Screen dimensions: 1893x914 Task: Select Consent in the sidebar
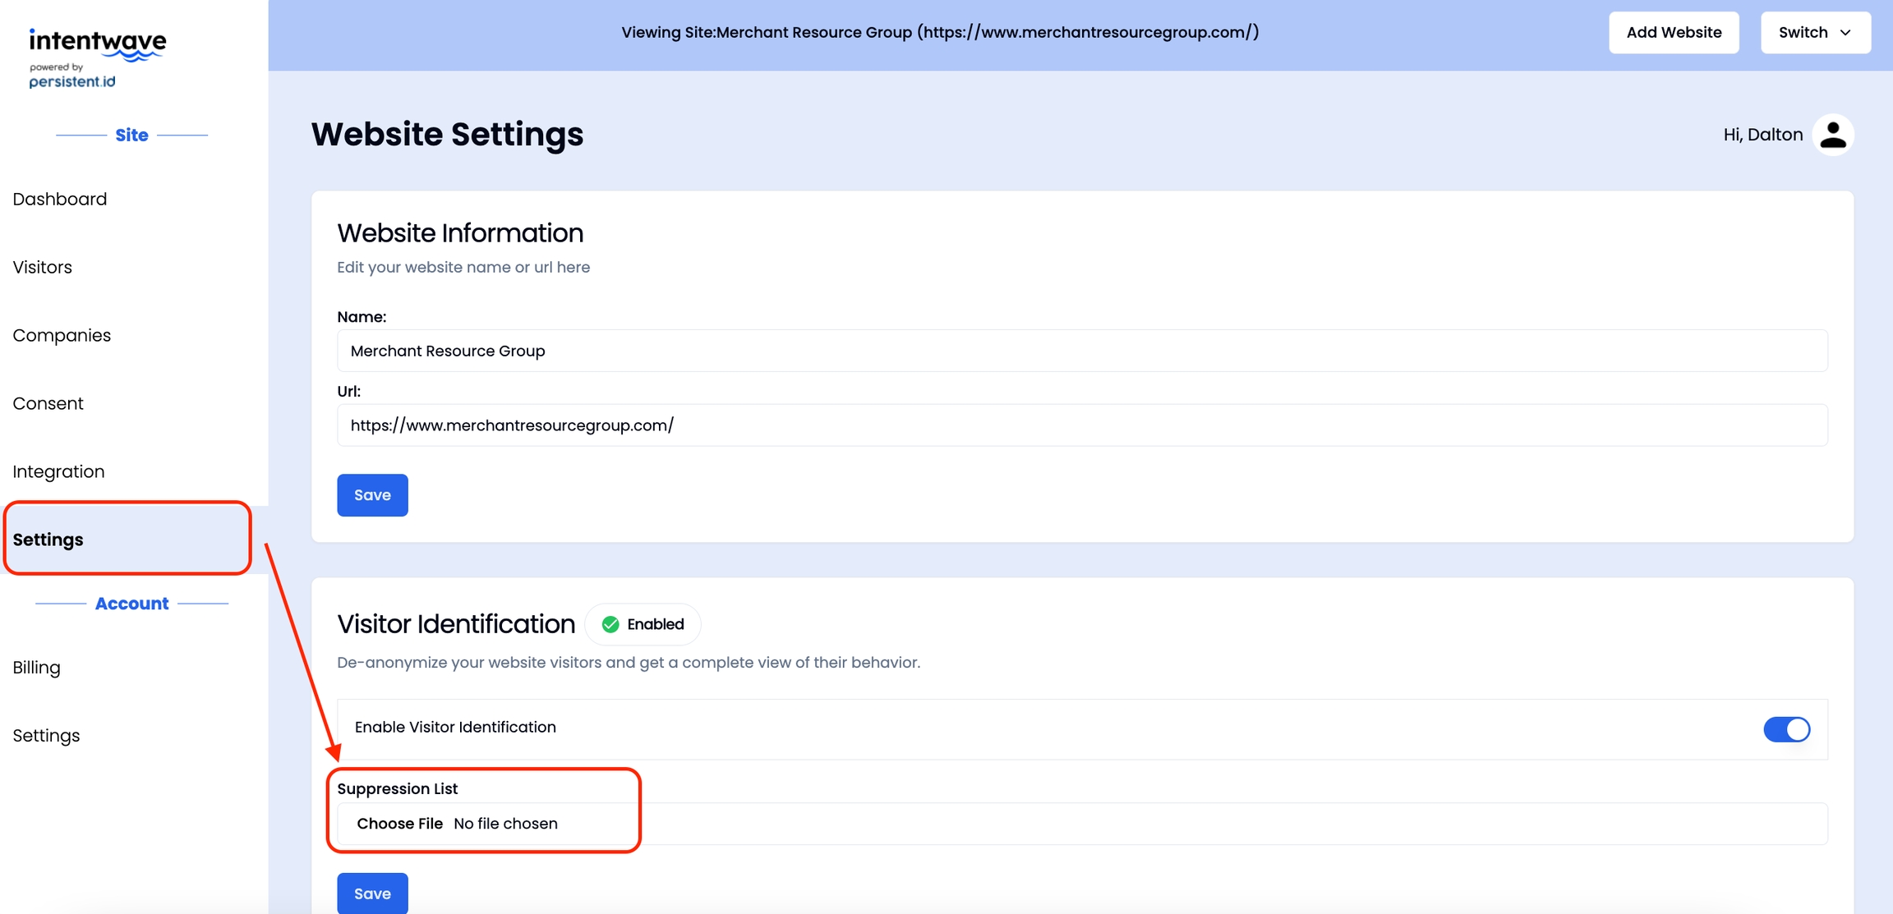tap(48, 403)
